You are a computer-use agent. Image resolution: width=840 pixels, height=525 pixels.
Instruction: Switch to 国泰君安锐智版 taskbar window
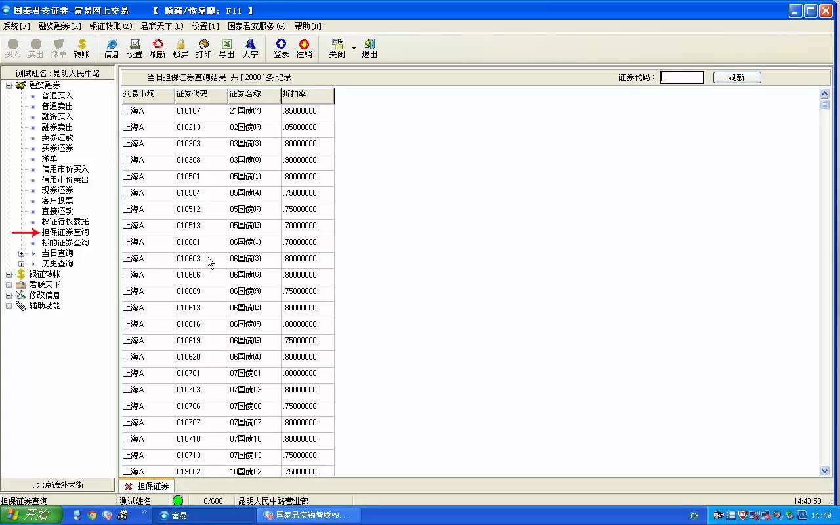point(308,515)
